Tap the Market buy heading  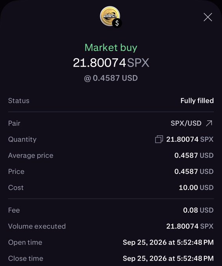111,47
